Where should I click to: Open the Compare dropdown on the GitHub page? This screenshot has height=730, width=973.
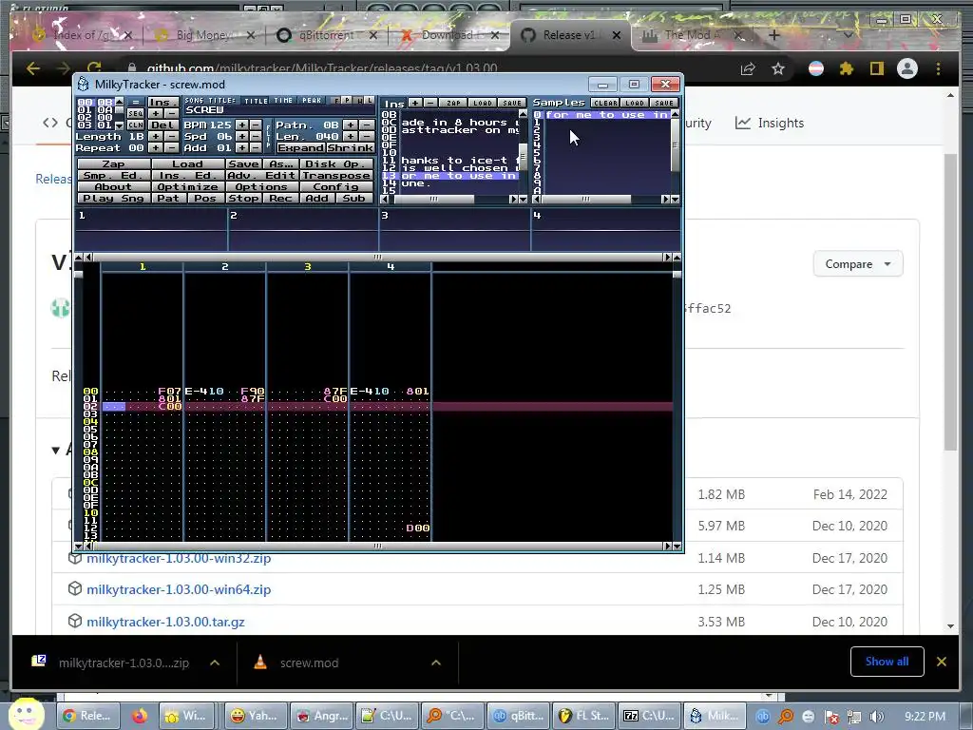(858, 264)
